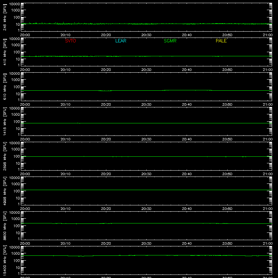Image resolution: width=278 pixels, height=278 pixels.
Task: Click the 410 MHz [SFU] axis label
Action: click(x=5, y=52)
